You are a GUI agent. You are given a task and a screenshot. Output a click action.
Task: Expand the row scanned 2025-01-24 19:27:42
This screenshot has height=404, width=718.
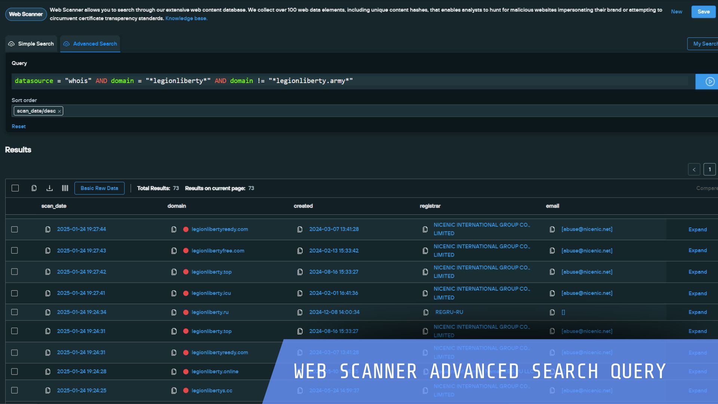click(x=697, y=272)
